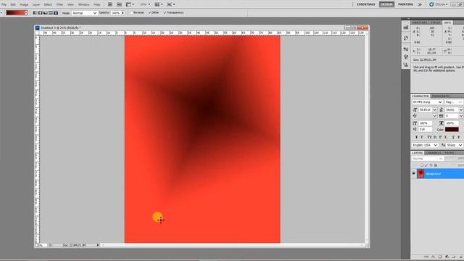Enable the Reverse gradient checkbox

(132, 13)
